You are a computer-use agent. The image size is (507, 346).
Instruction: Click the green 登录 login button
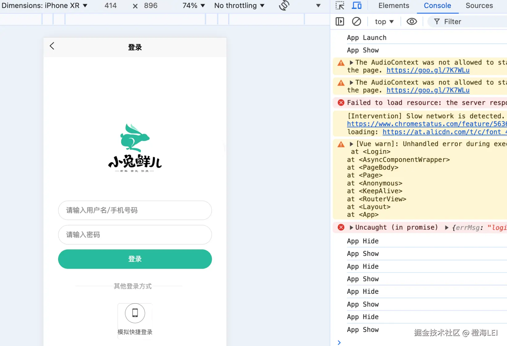pyautogui.click(x=135, y=259)
